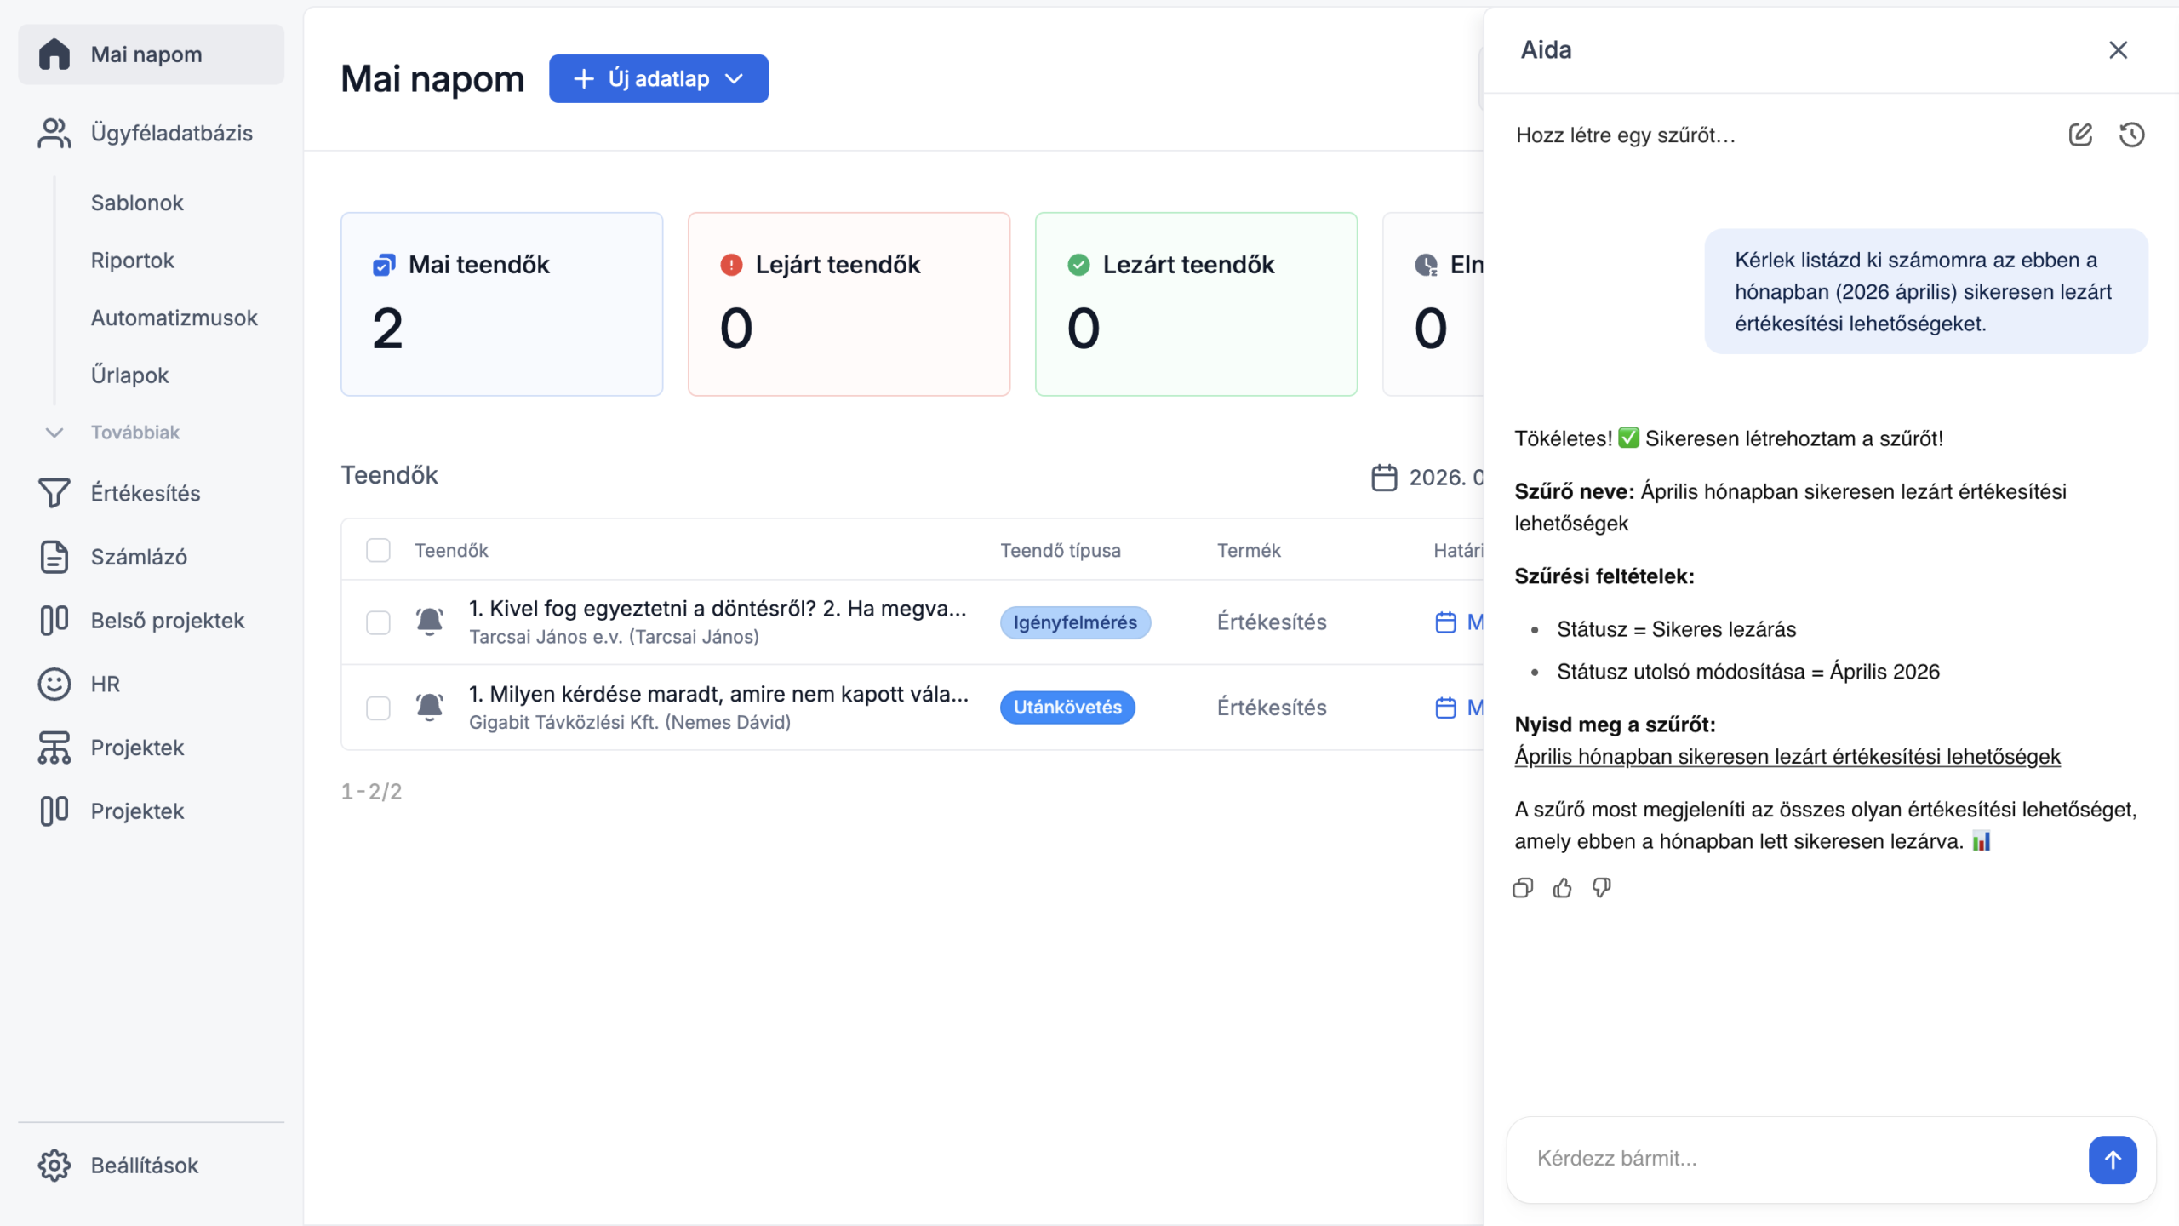This screenshot has height=1226, width=2179.
Task: Click the thumbs up feedback icon
Action: (1562, 888)
